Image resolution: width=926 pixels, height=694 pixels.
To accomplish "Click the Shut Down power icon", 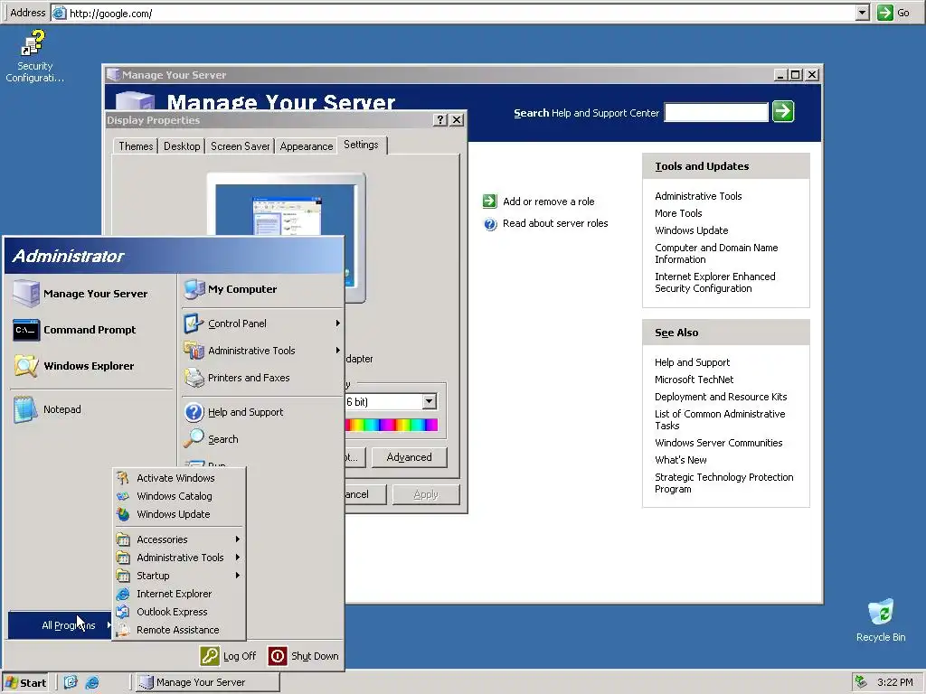I will click(278, 656).
